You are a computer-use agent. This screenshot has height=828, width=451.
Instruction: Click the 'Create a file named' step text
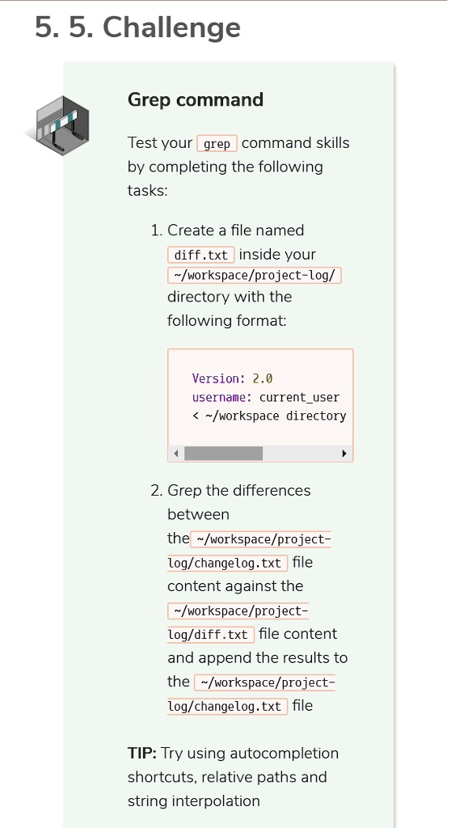tap(235, 230)
